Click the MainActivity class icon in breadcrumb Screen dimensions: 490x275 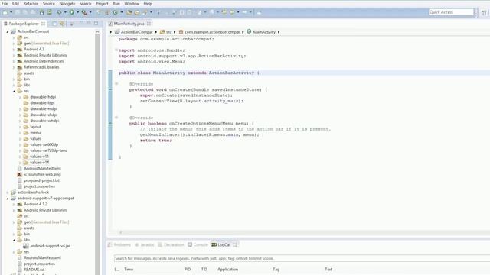coord(249,31)
